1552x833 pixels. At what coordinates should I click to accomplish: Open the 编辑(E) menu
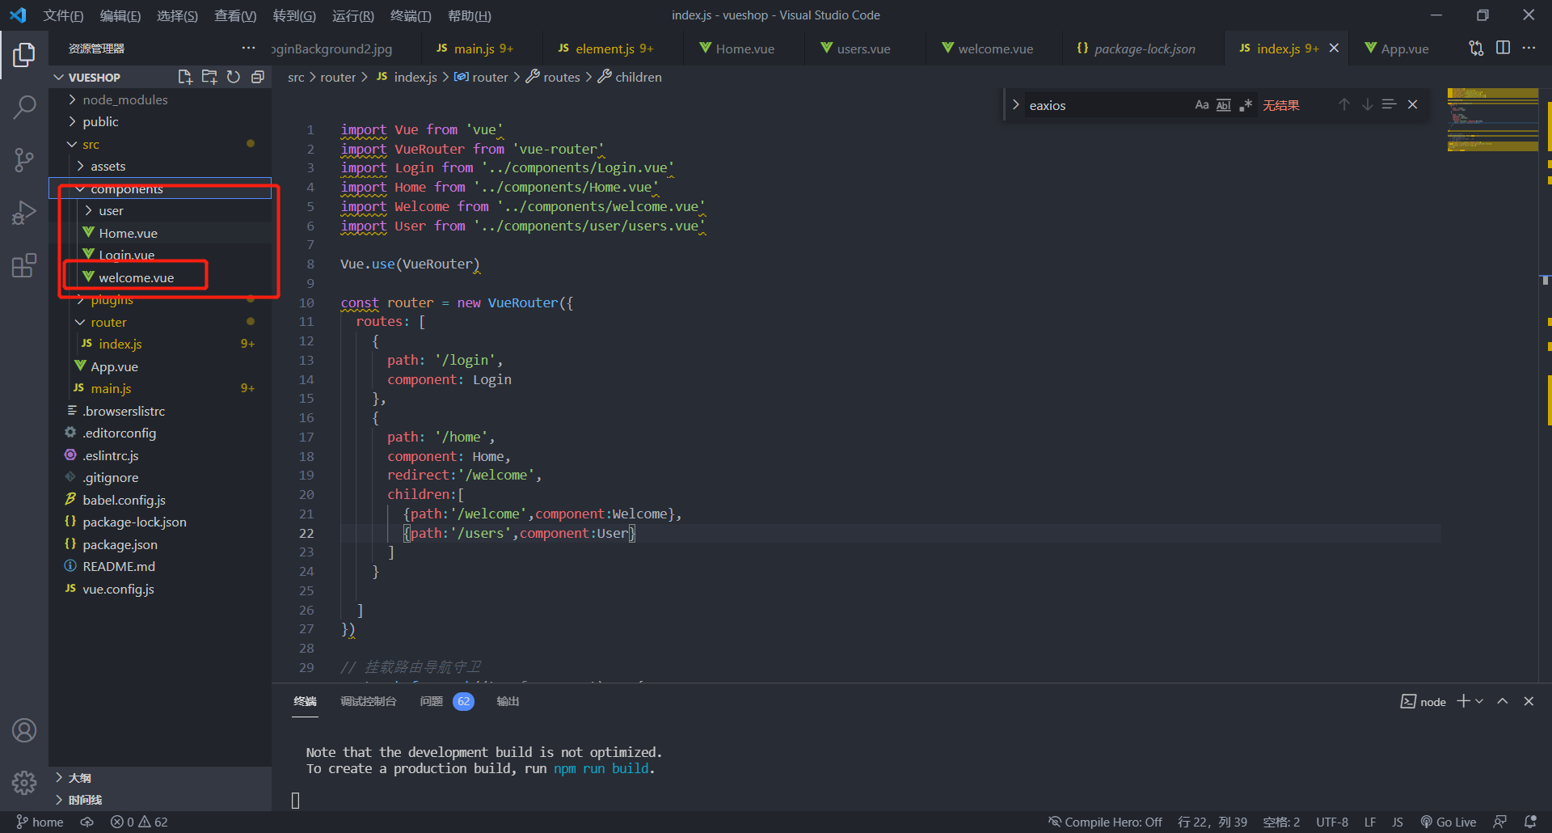pos(120,15)
